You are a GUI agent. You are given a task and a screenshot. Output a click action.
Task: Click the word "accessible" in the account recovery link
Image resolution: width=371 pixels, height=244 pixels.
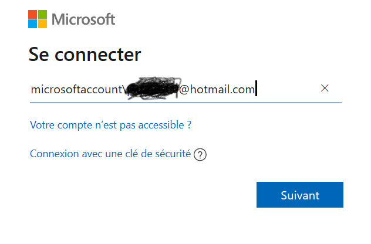click(161, 125)
